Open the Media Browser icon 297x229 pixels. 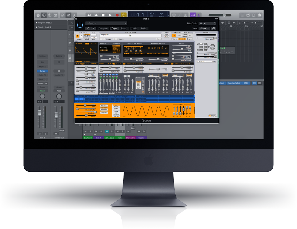pyautogui.click(x=260, y=15)
